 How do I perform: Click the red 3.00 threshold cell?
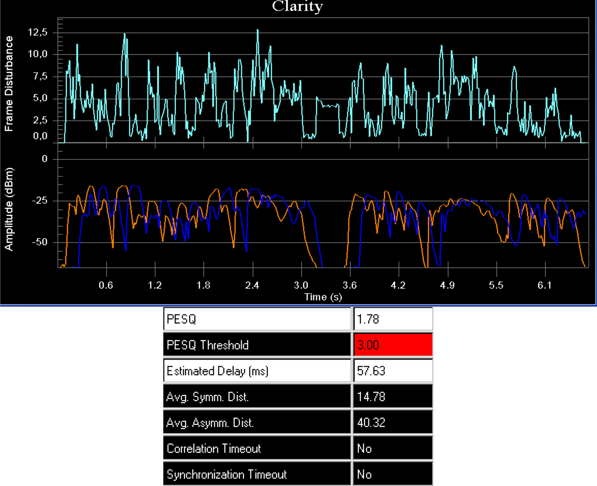click(393, 345)
